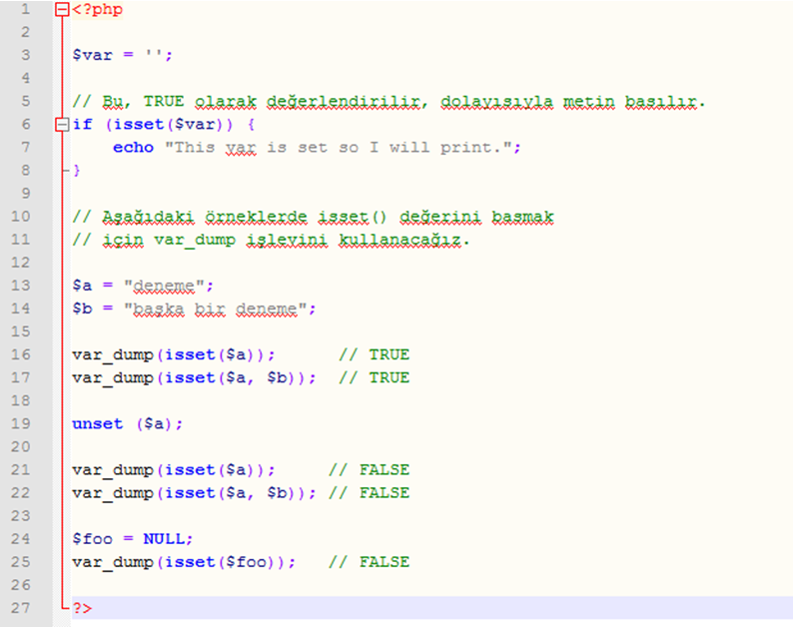The width and height of the screenshot is (793, 628).
Task: Click var_dump(isset($a, $b)) on line 22
Action: [194, 493]
